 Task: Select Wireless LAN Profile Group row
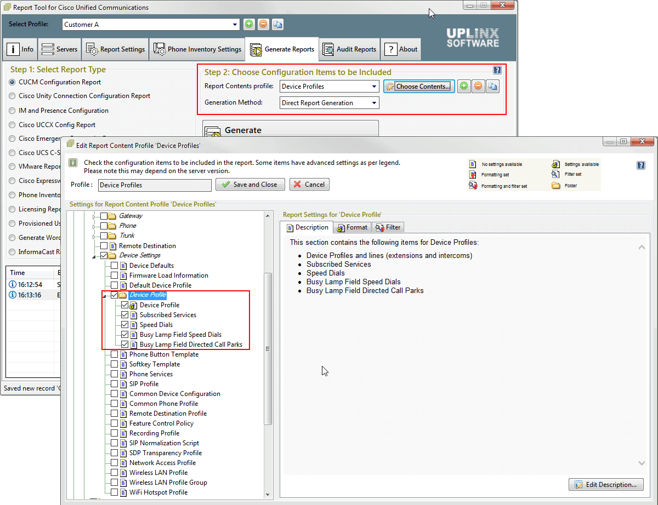[168, 483]
